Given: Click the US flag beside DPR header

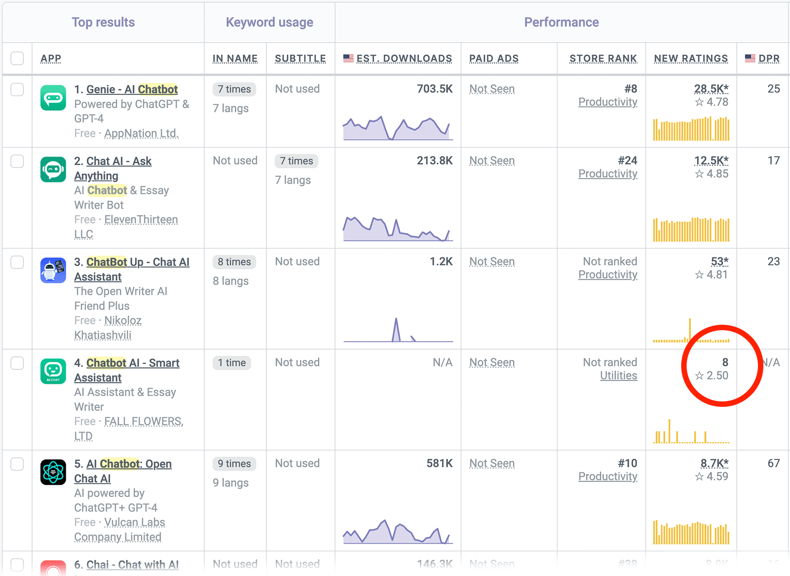Looking at the screenshot, I should [x=750, y=58].
